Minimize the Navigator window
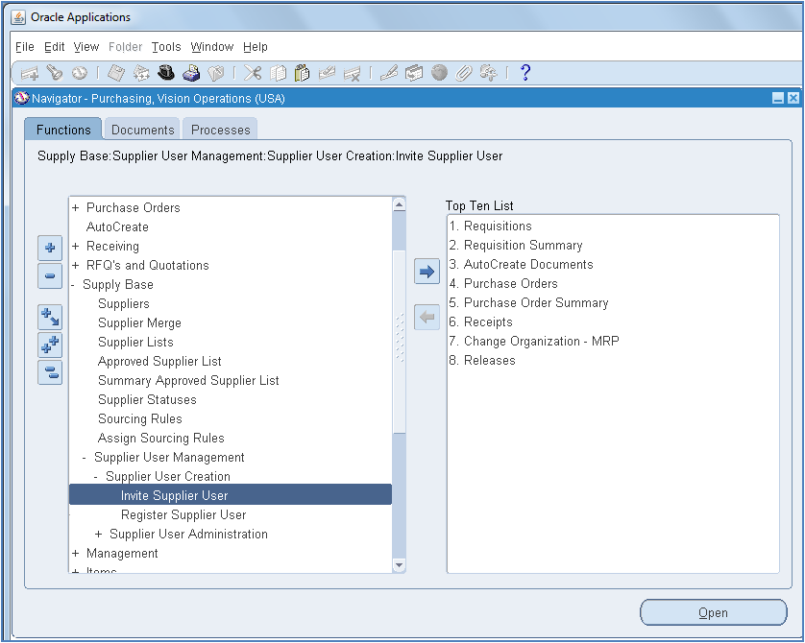The height and width of the screenshot is (643, 805). pos(778,98)
